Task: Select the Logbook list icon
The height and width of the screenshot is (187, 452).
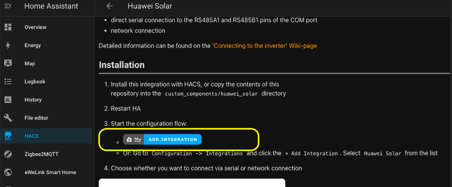Action: coord(8,82)
